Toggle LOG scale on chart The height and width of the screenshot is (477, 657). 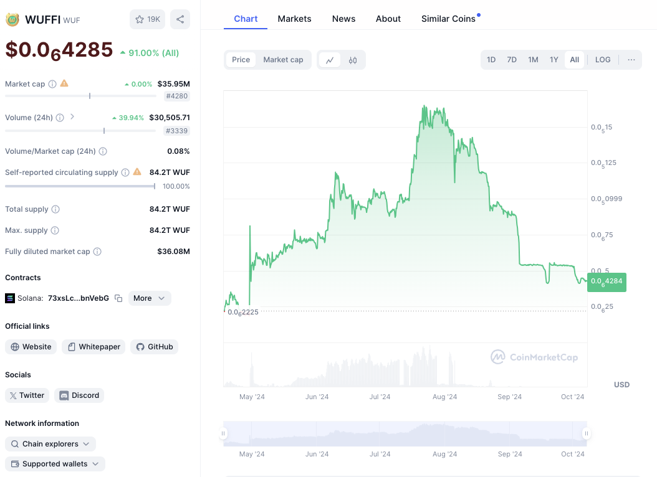click(603, 60)
